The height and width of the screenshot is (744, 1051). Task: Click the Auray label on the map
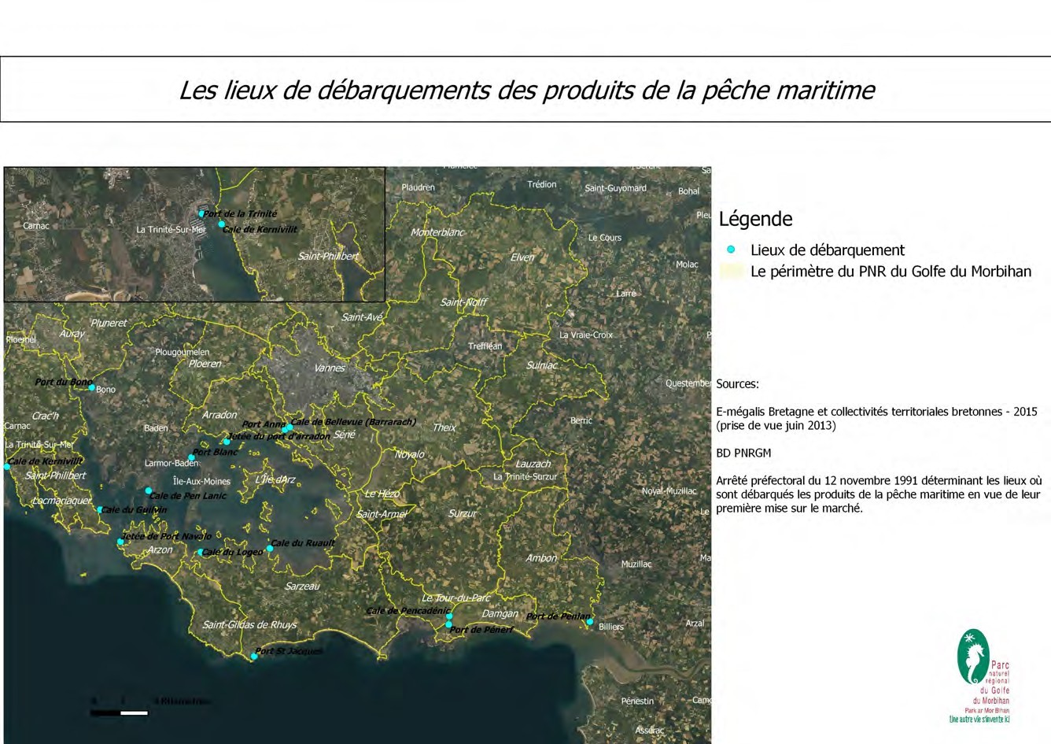point(72,334)
